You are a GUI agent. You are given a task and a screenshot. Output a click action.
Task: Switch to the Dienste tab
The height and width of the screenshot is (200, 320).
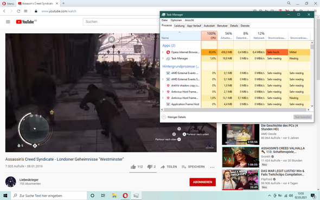point(245,26)
